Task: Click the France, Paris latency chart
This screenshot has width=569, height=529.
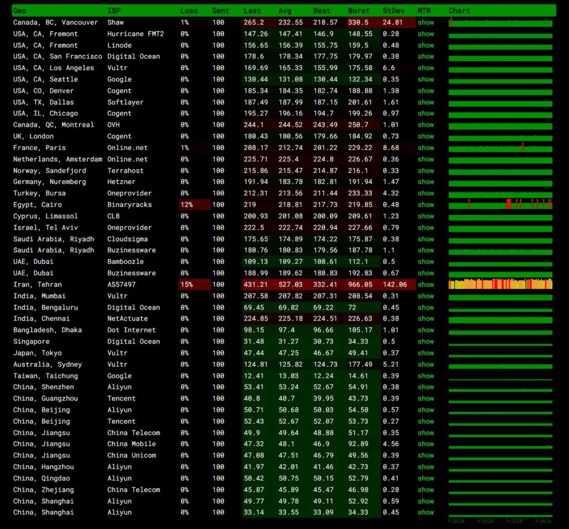Action: [501, 148]
